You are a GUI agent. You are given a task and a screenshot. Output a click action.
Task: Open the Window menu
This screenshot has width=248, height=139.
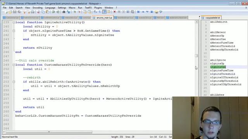point(109,8)
